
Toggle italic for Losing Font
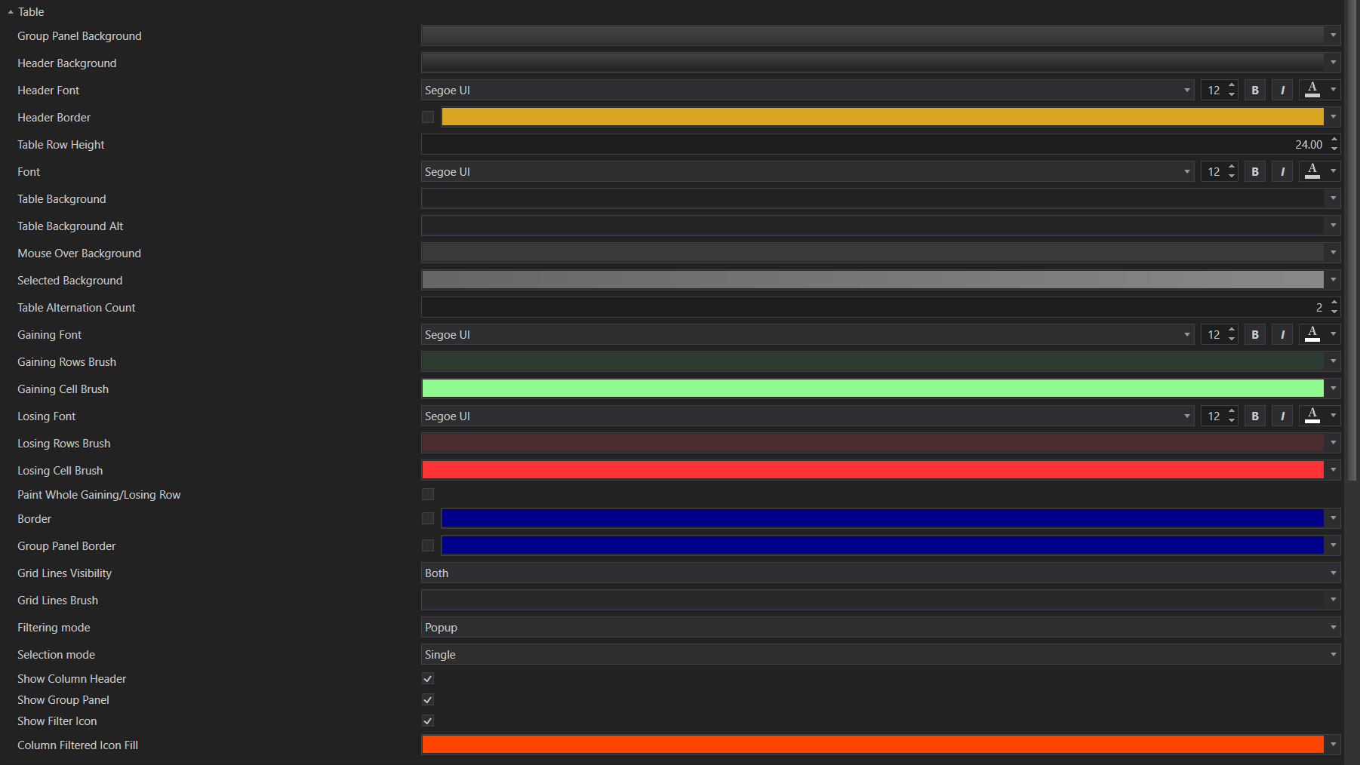pyautogui.click(x=1282, y=416)
